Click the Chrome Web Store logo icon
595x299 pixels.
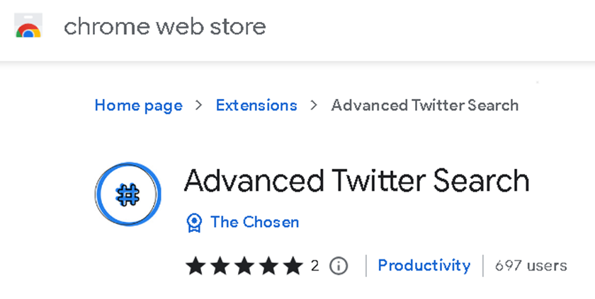28,25
